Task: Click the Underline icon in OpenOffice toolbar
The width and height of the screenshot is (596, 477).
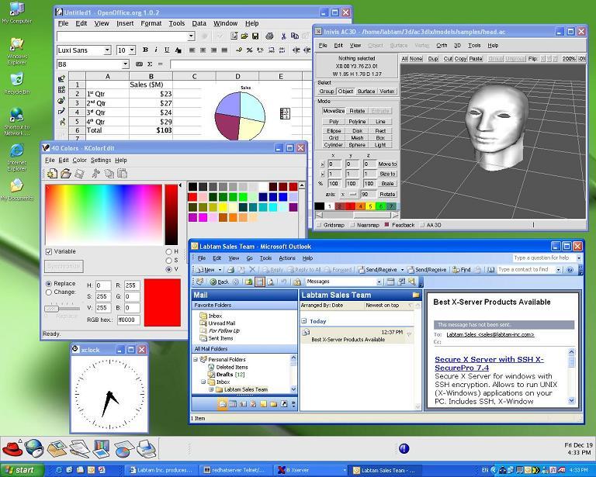Action: (x=166, y=50)
